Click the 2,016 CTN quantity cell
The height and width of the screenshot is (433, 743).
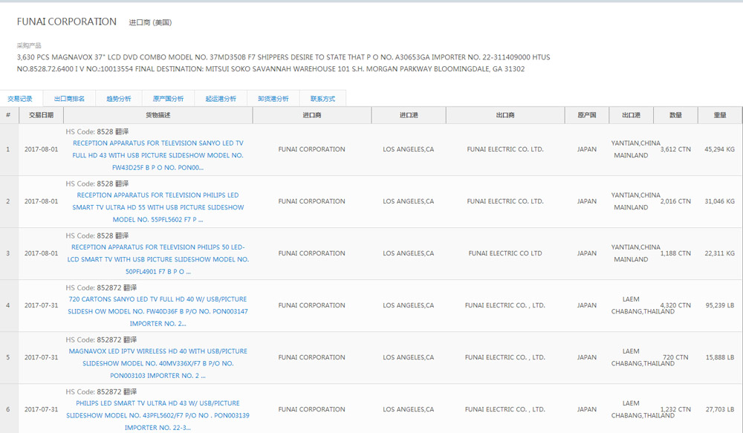(675, 201)
